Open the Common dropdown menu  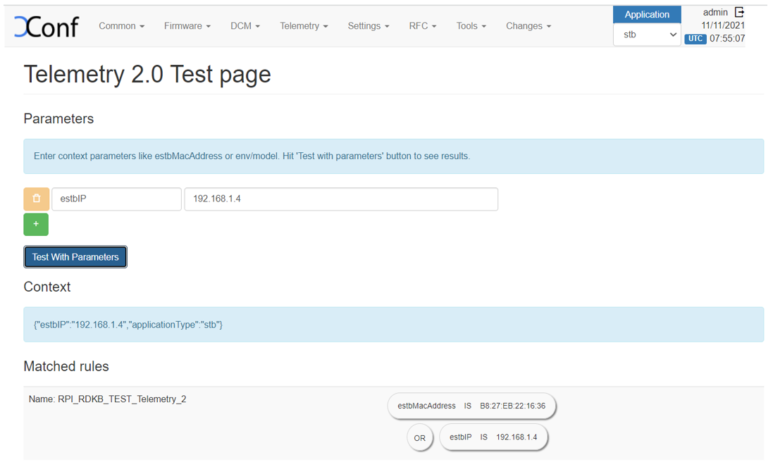(x=121, y=26)
